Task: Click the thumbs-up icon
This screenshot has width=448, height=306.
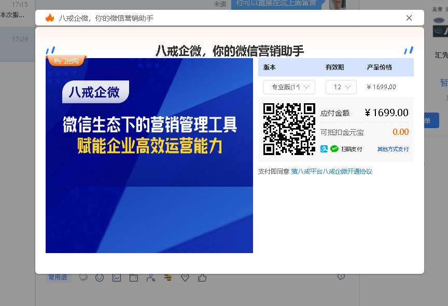Action: point(202,277)
